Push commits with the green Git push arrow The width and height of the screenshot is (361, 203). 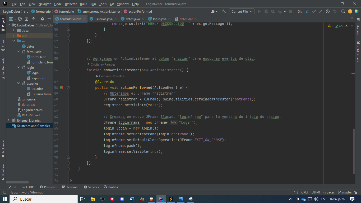point(320,11)
